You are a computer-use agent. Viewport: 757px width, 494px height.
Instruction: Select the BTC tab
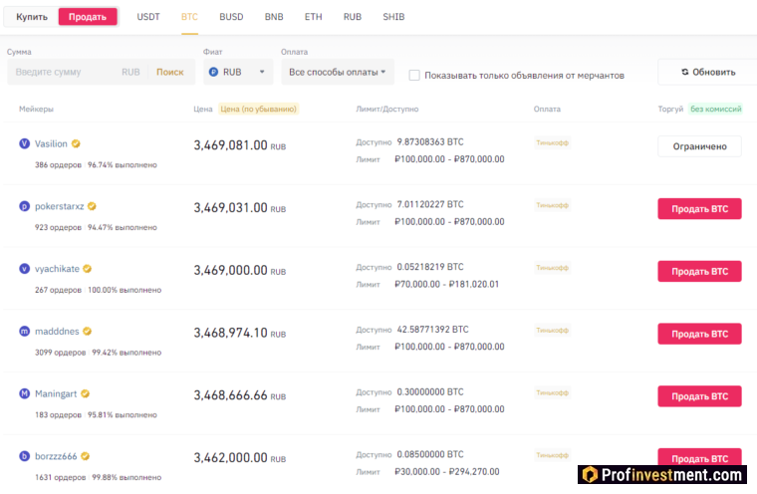coord(189,17)
